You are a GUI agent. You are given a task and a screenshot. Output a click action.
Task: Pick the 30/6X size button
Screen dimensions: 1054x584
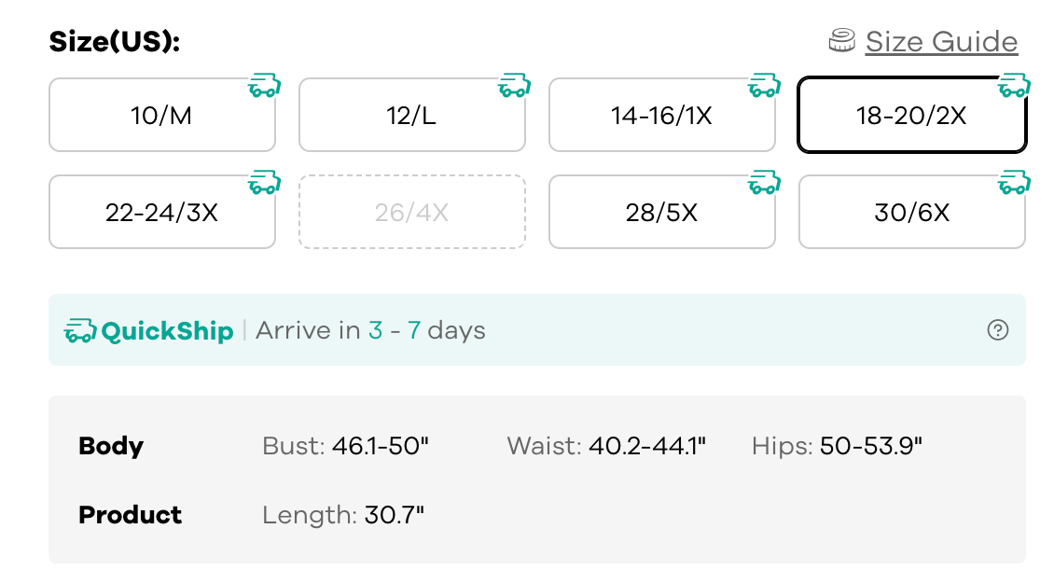click(x=911, y=213)
